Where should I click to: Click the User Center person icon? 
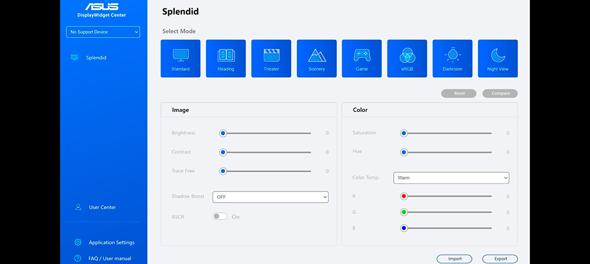pos(78,207)
